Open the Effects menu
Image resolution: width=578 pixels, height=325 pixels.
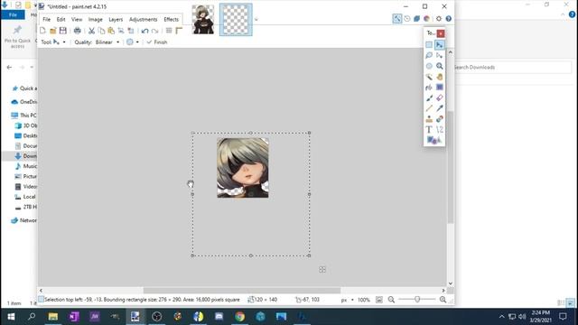171,20
